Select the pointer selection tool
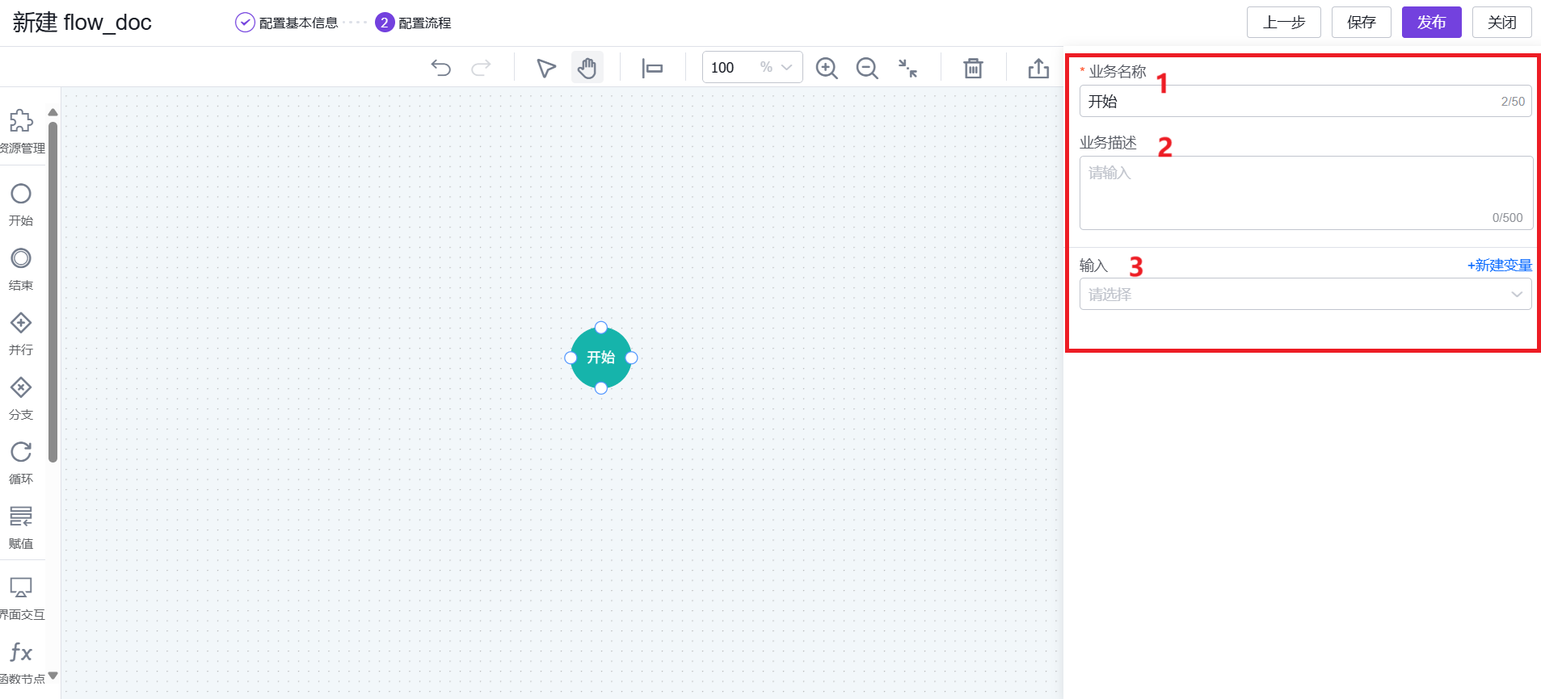Viewport: 1541px width, 699px height. tap(546, 68)
